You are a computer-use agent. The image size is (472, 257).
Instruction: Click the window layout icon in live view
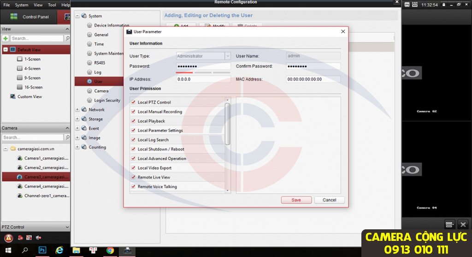(x=449, y=224)
